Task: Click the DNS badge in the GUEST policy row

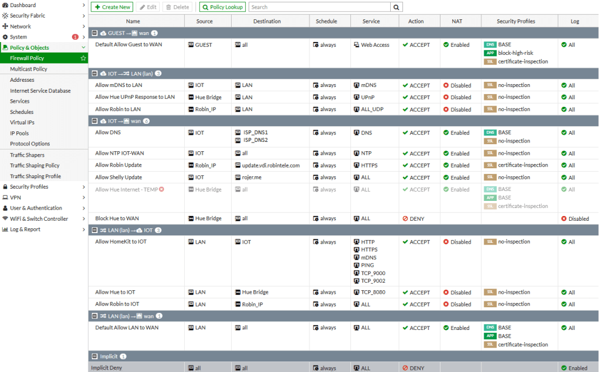Action: tap(490, 45)
